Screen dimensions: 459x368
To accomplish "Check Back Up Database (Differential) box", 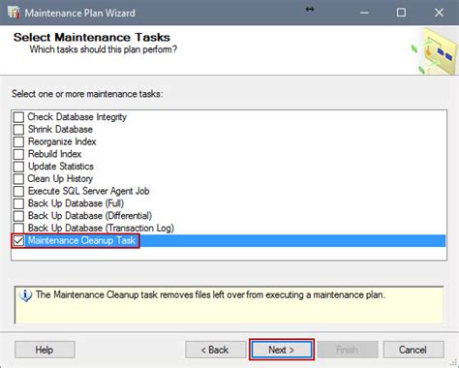I will tap(18, 216).
